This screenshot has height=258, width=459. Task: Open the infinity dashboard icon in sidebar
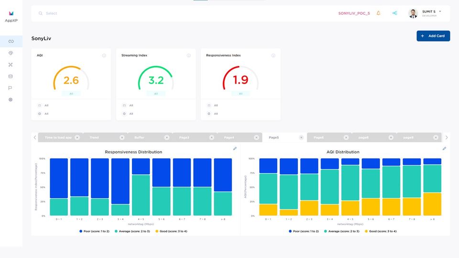tap(11, 41)
